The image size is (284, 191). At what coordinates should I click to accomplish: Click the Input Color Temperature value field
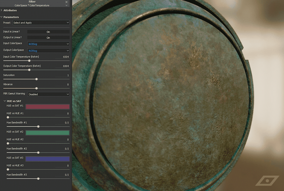pos(62,57)
